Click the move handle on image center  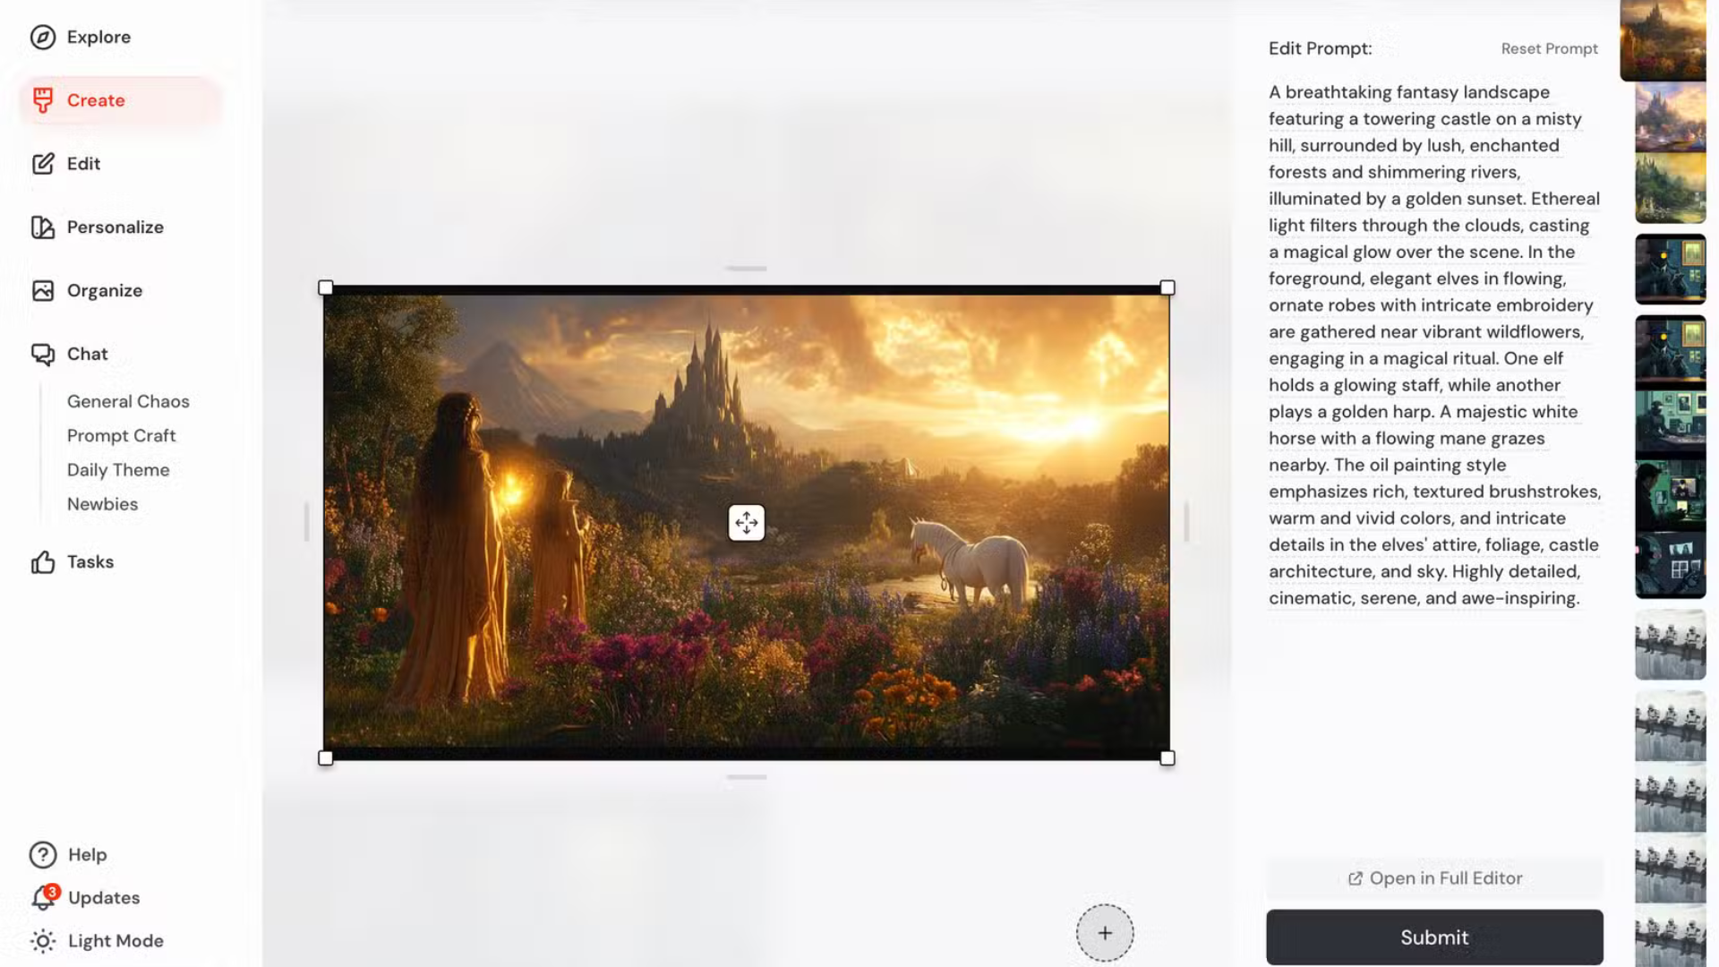(746, 523)
